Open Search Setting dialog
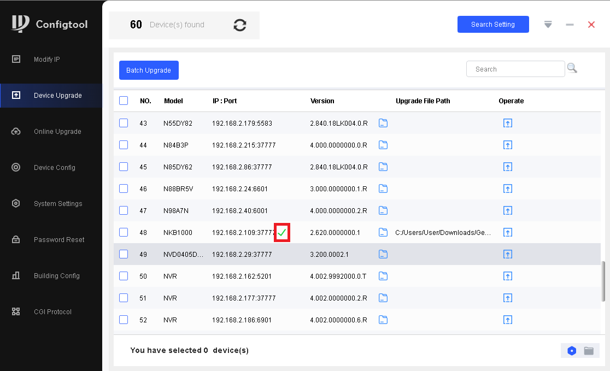This screenshot has width=610, height=371. [493, 25]
